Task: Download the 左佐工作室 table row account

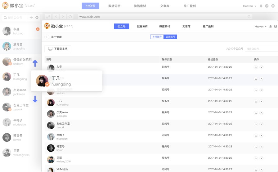Action: (x=256, y=124)
